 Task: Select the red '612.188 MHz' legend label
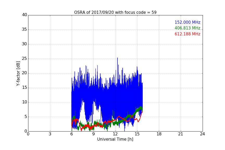pyautogui.click(x=187, y=34)
